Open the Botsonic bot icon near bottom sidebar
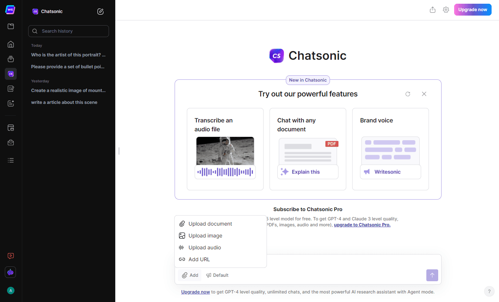The width and height of the screenshot is (499, 302). (x=10, y=272)
